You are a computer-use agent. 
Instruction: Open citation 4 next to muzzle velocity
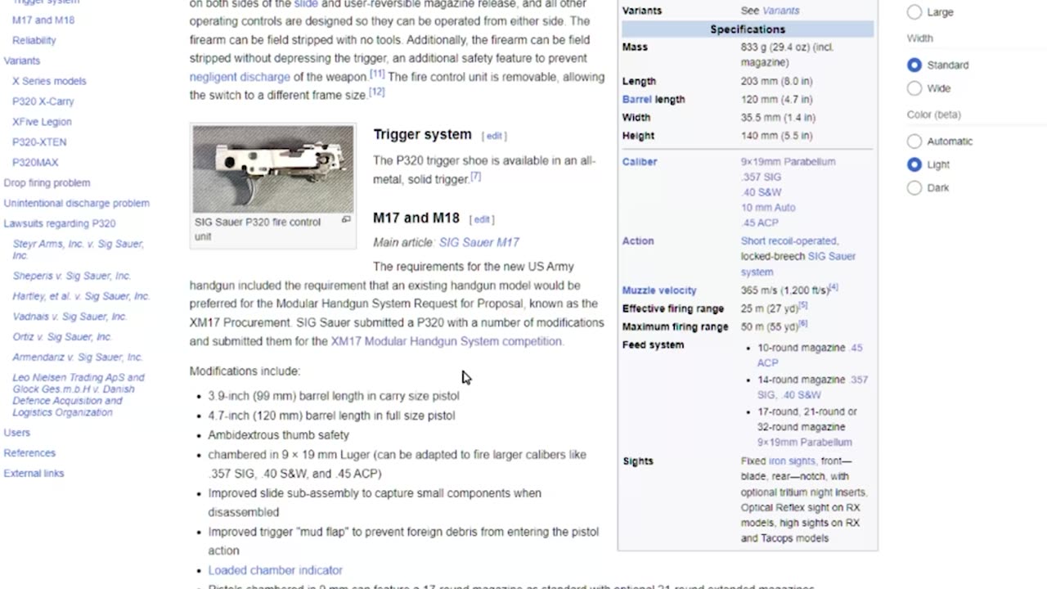[x=833, y=288]
